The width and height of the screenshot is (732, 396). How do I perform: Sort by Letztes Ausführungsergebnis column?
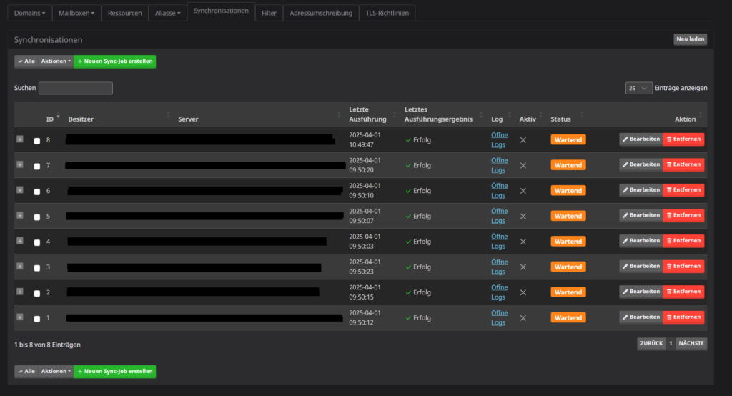coord(438,114)
